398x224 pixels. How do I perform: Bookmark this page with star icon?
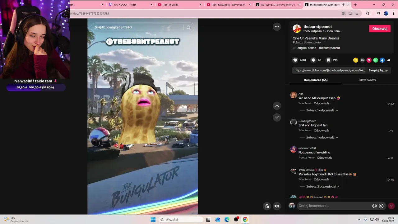[x=357, y=13]
